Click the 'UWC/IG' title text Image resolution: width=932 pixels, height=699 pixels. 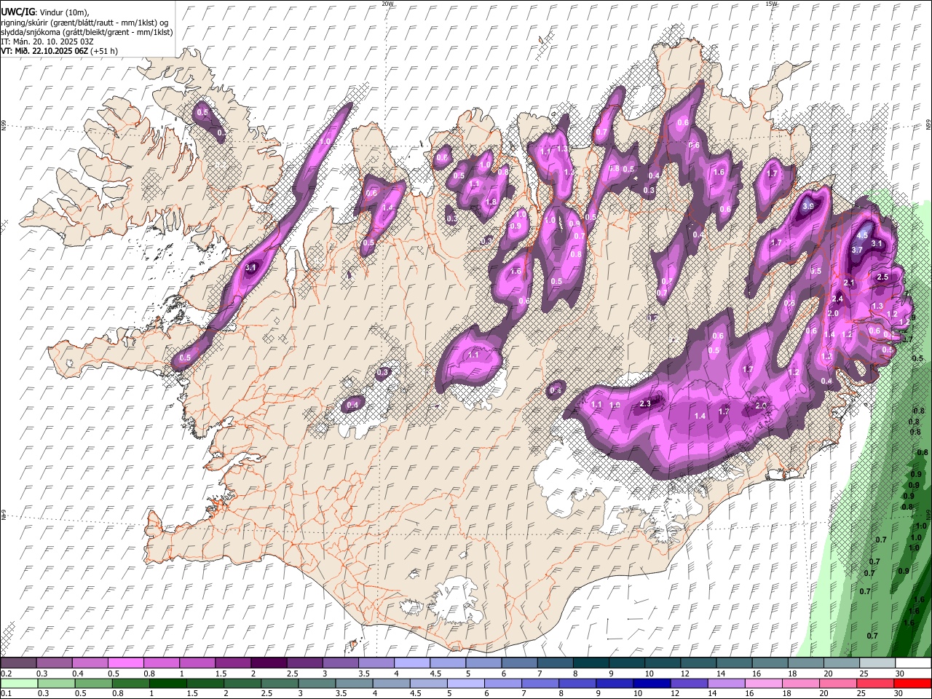17,12
